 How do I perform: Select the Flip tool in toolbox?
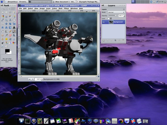pyautogui.click(x=10, y=28)
